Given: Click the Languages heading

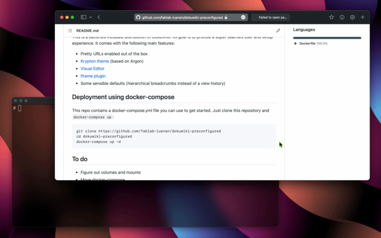Looking at the screenshot, I should tap(304, 30).
